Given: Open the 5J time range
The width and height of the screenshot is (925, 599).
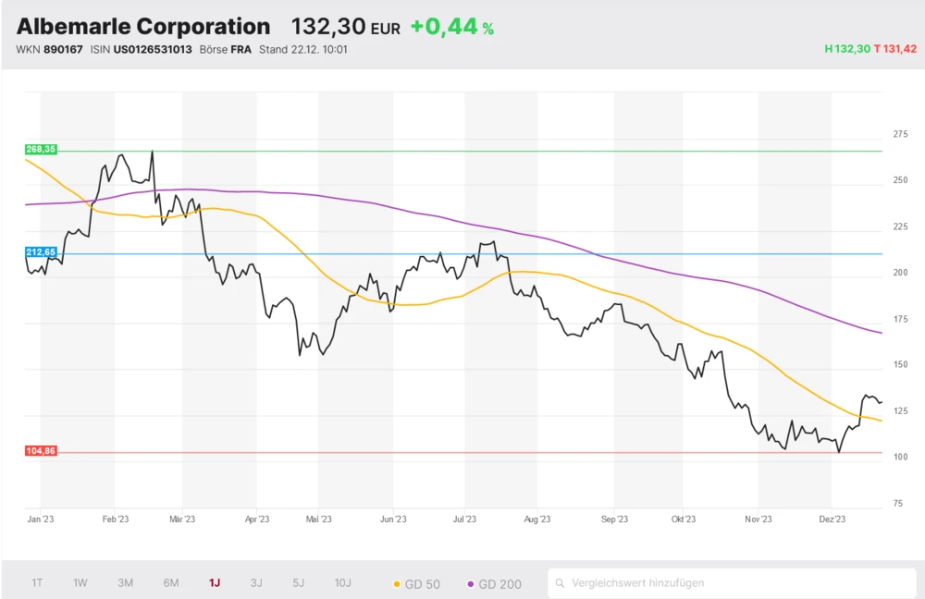Looking at the screenshot, I should pos(298,582).
